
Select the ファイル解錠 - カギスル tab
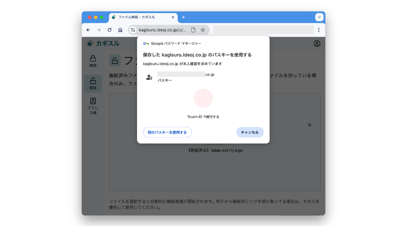pos(140,17)
